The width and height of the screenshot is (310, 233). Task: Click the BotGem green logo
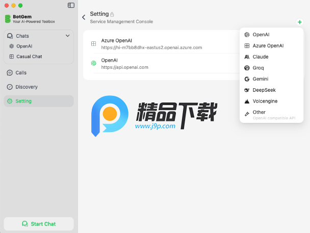(x=8, y=19)
